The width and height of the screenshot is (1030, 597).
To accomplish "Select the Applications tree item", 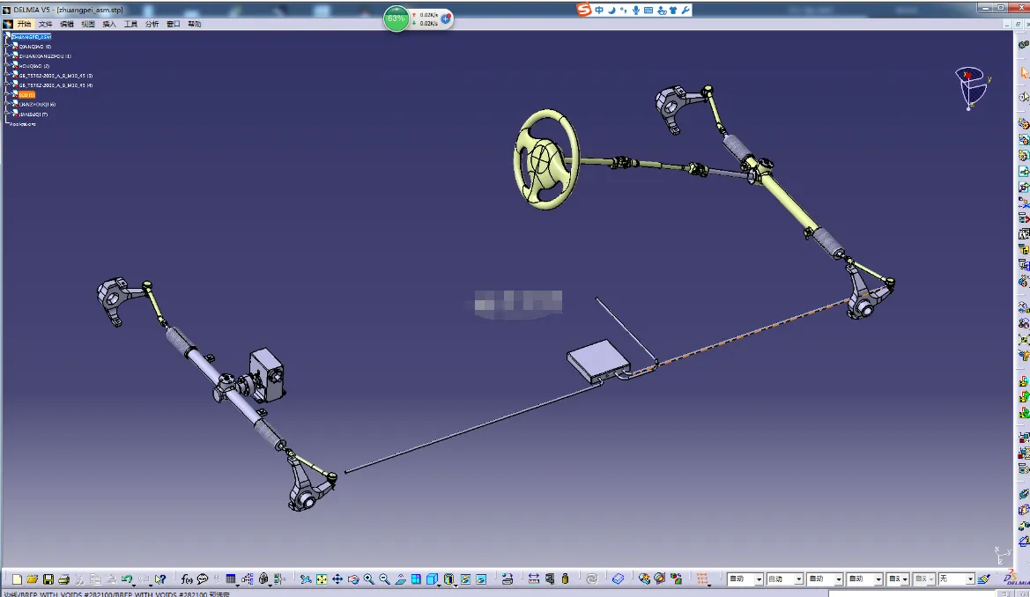I will [x=22, y=124].
